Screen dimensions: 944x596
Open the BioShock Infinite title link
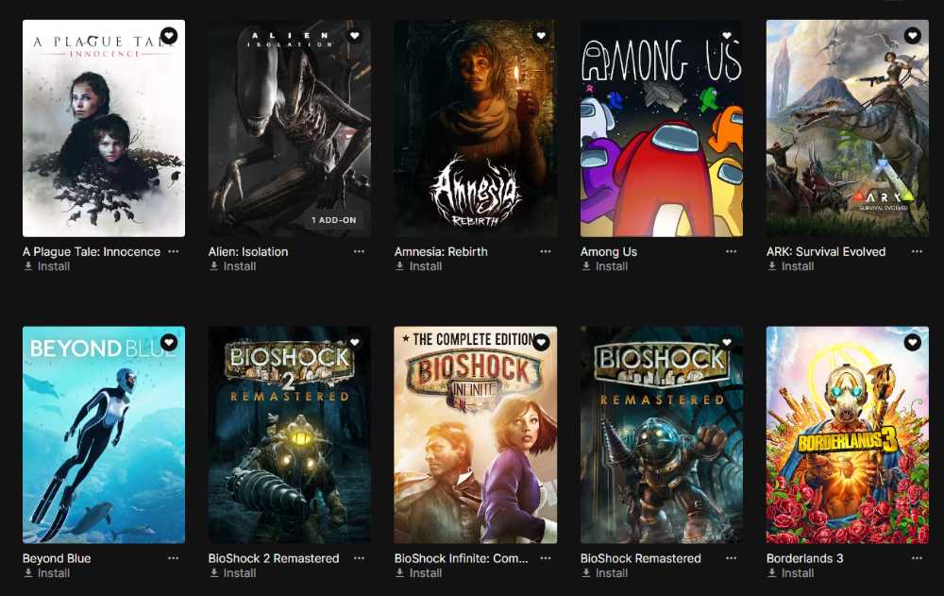[462, 558]
